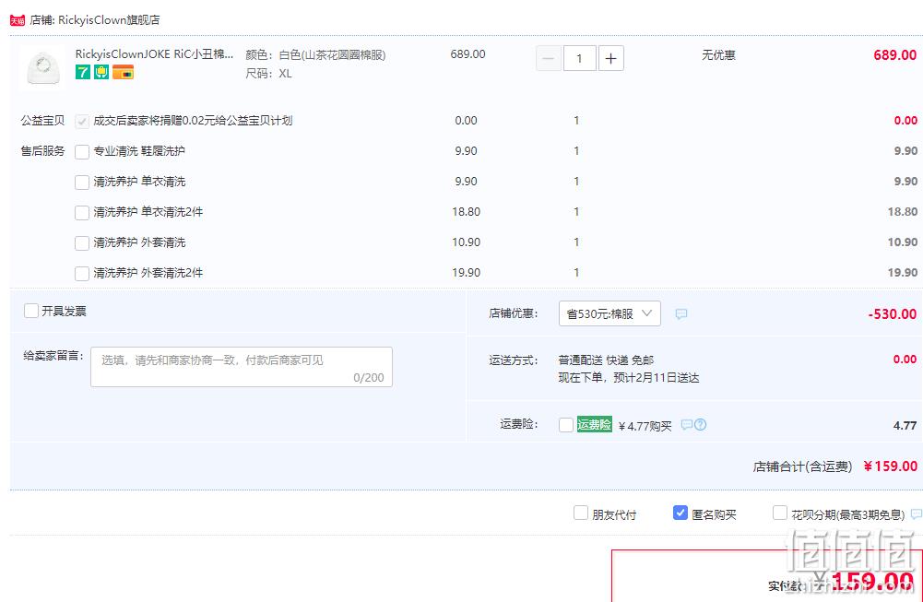Check 清洗养护 外套清洗 option
Viewport: 923px width, 602px height.
point(82,243)
